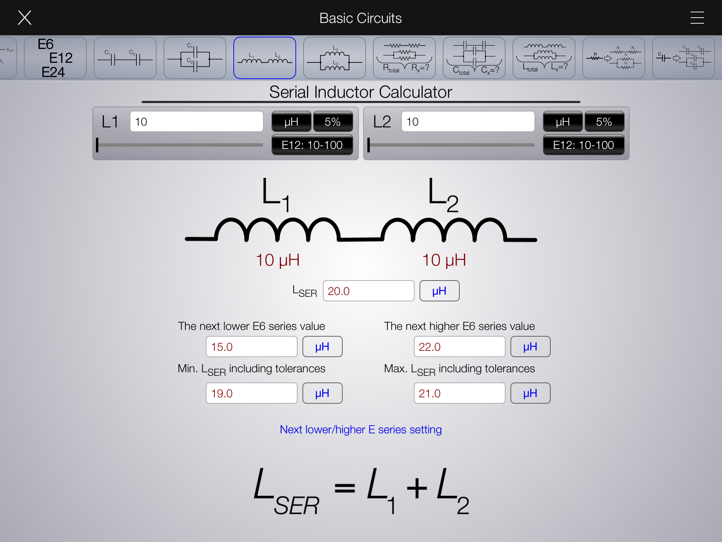Open the resistor to combination converter

pos(613,58)
